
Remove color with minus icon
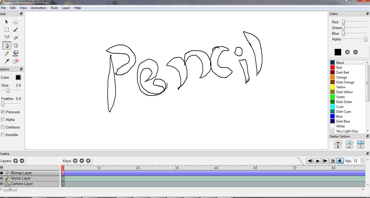[356, 52]
